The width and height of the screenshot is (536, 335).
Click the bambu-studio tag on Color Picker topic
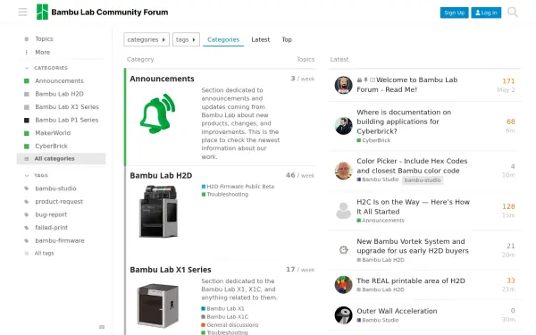tap(423, 180)
